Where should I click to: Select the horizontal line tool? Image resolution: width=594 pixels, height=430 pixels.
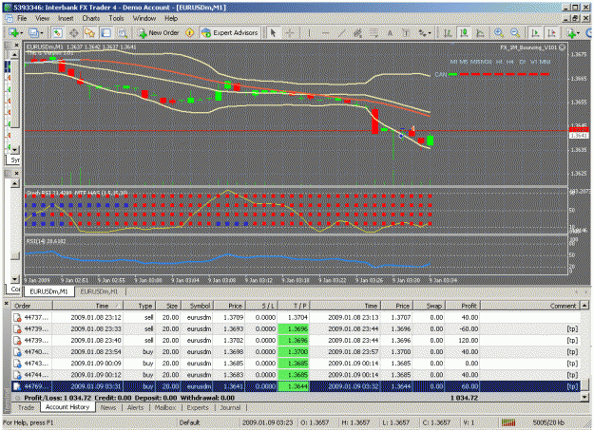(325, 33)
